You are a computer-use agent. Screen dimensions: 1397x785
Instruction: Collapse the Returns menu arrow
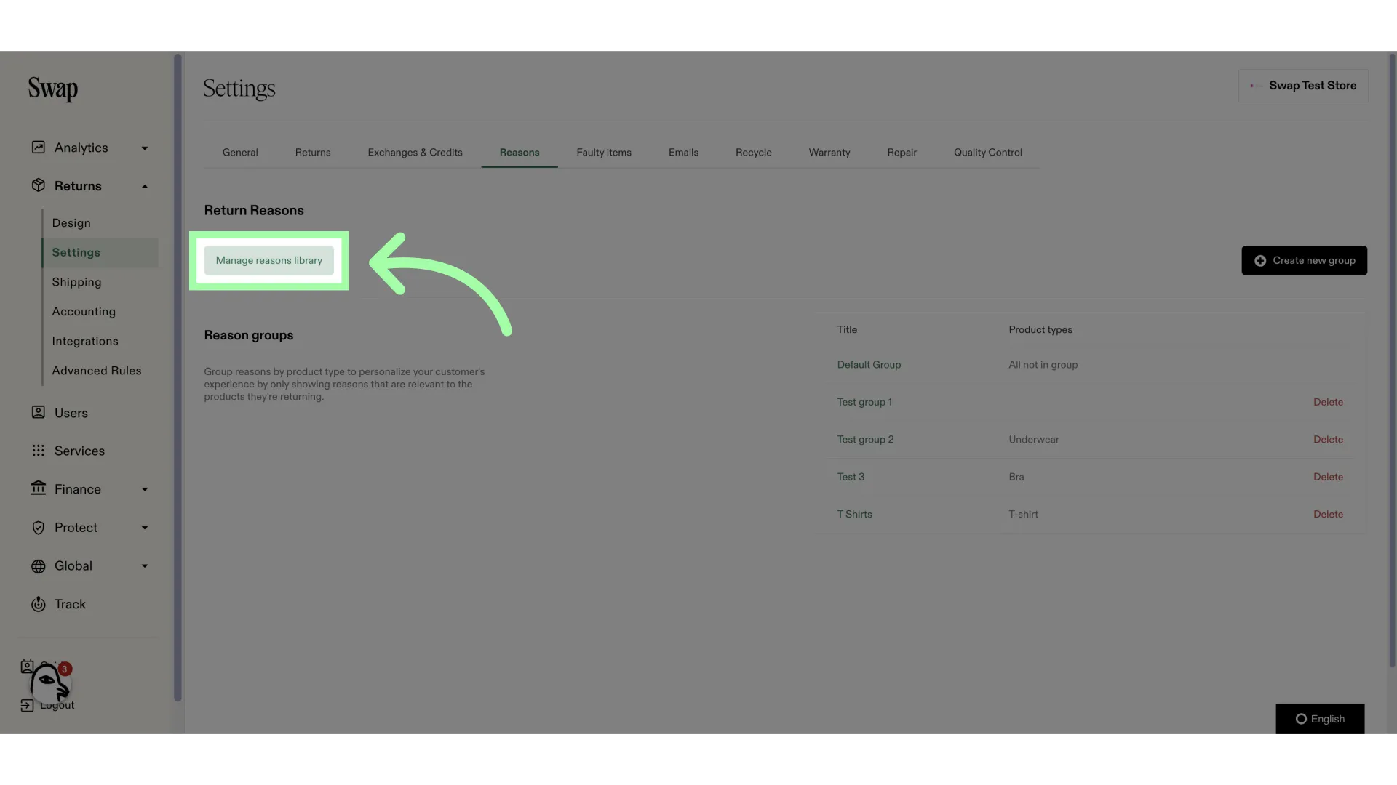coord(145,186)
